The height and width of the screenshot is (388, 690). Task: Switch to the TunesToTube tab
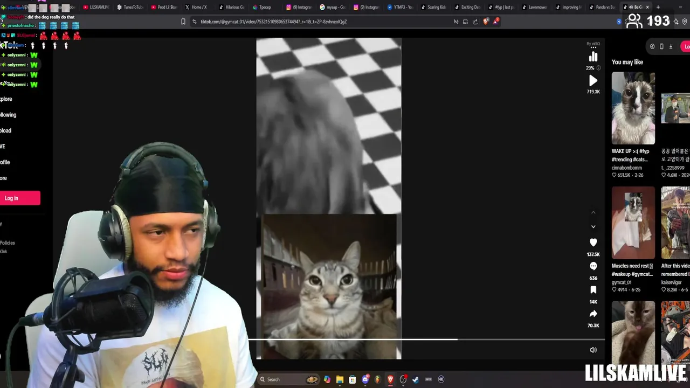130,7
